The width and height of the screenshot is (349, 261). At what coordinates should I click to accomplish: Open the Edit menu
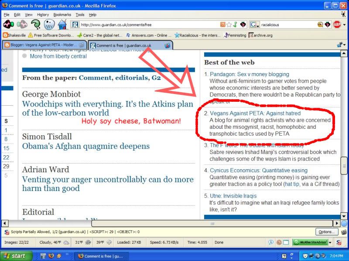point(17,15)
